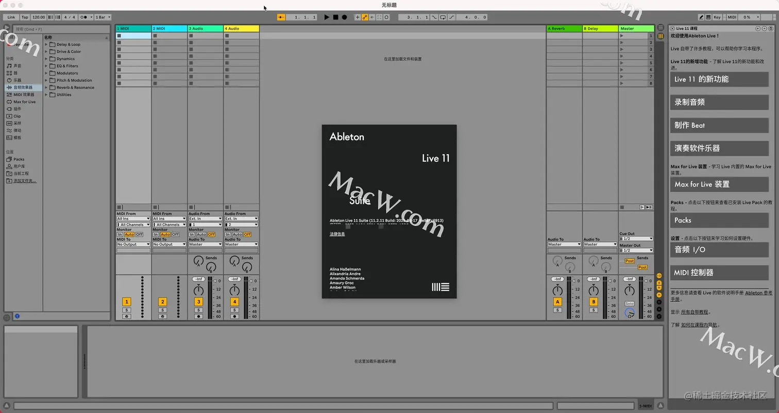The height and width of the screenshot is (413, 779).
Task: Toggle return track A activator
Action: (557, 302)
